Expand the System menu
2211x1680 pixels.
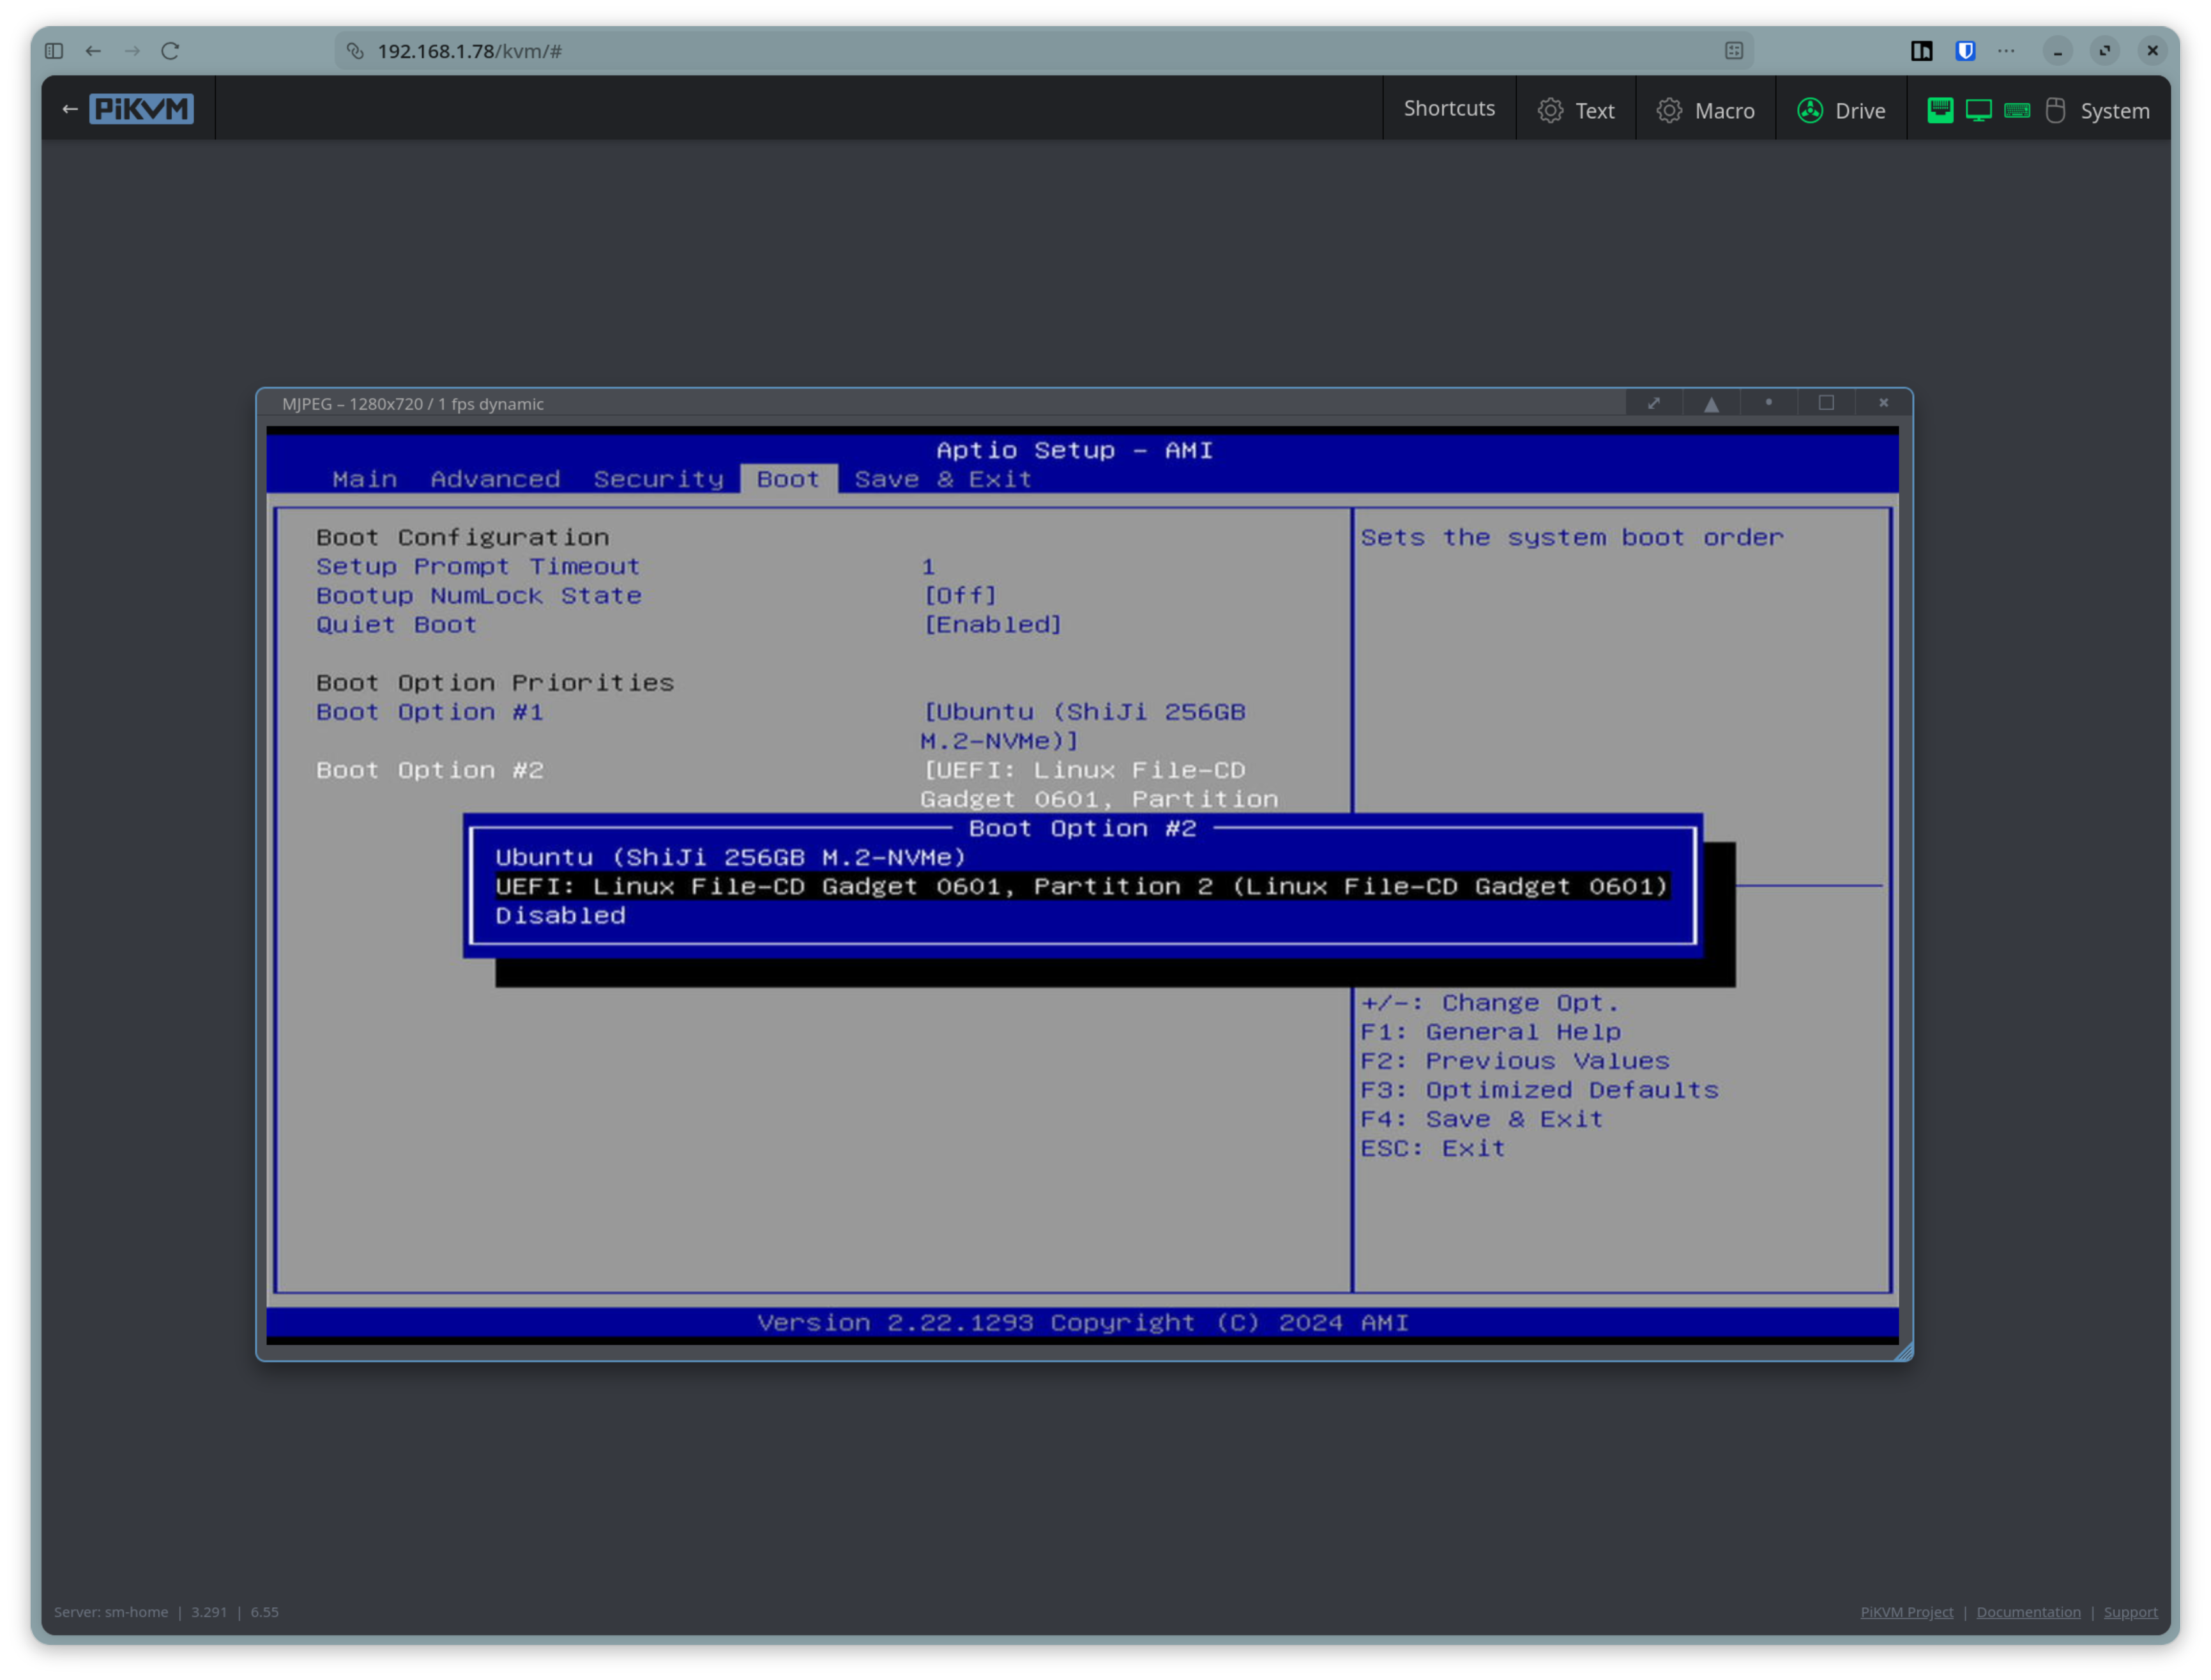click(x=2114, y=110)
